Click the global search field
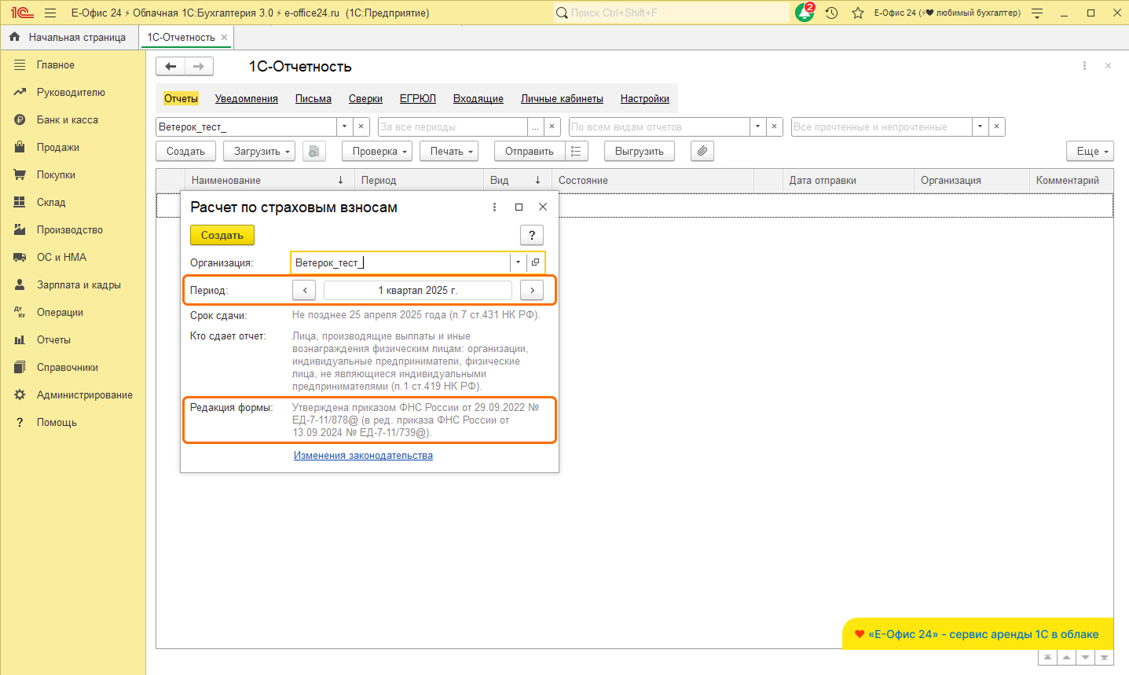1129x675 pixels. tap(671, 13)
